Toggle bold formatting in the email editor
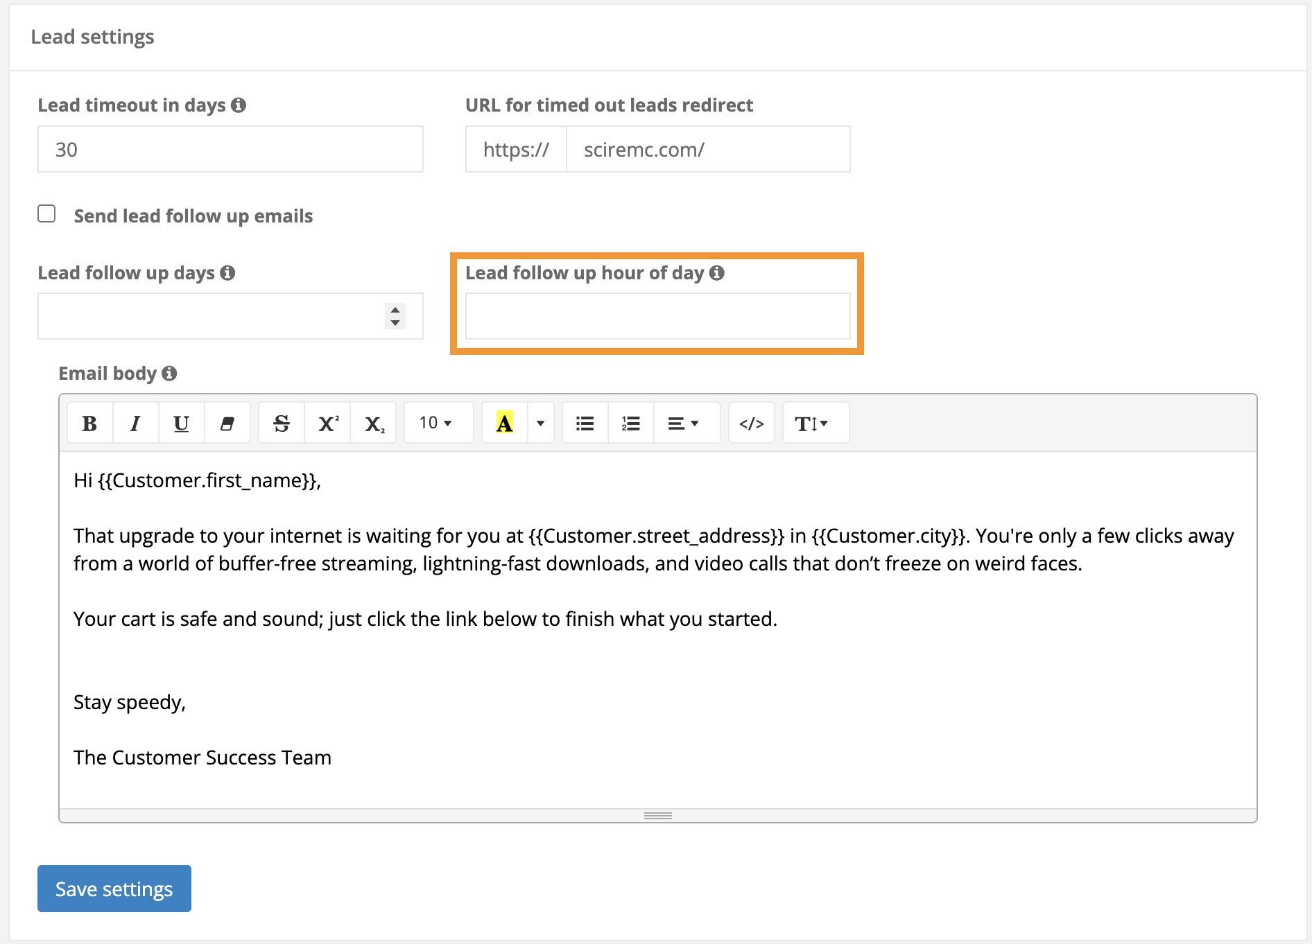Screen dimensions: 1312x944 (x=89, y=422)
